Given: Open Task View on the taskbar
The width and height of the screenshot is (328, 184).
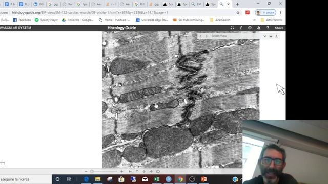Looking at the screenshot, I should coord(69,179).
